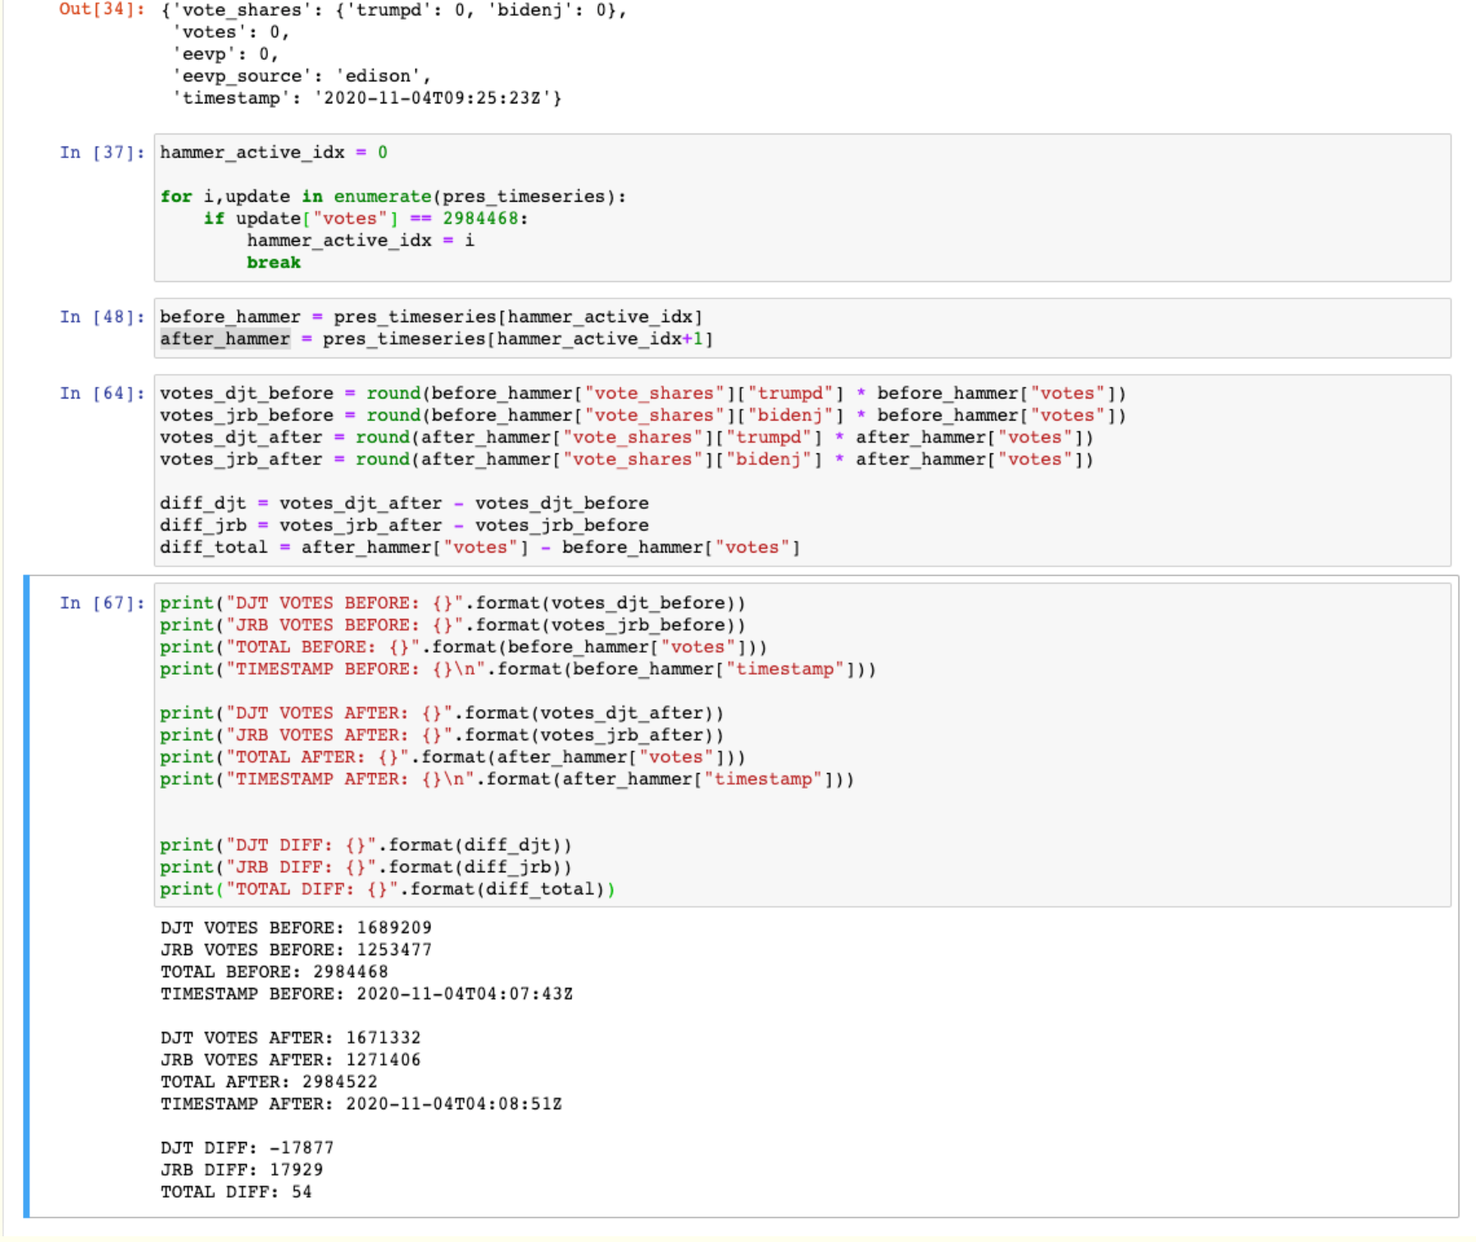Click the votes_jrb_before assignment line

pos(643,416)
